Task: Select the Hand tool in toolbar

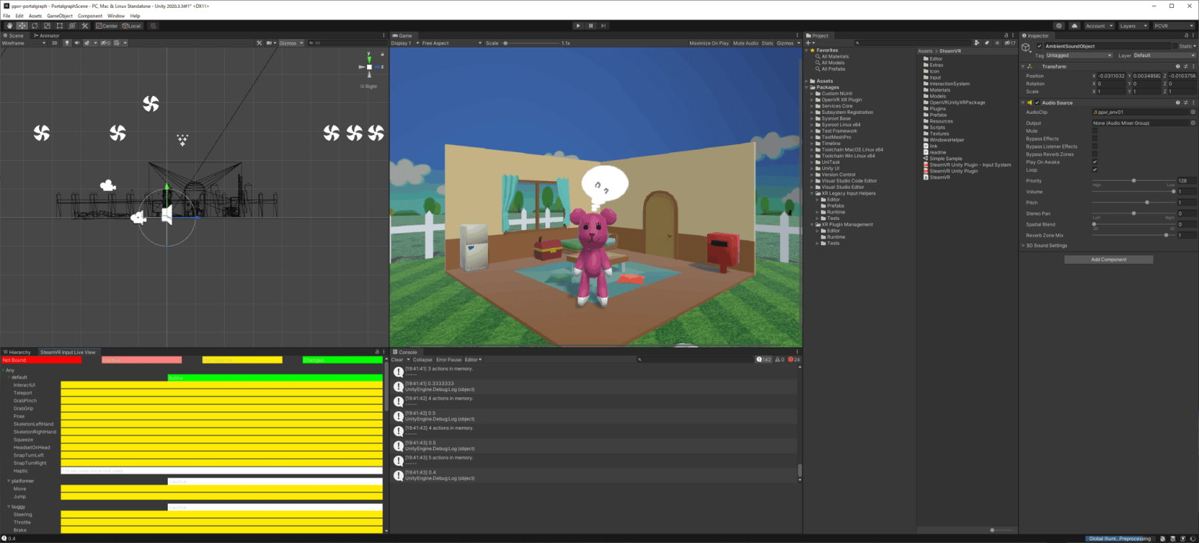Action: 9,26
